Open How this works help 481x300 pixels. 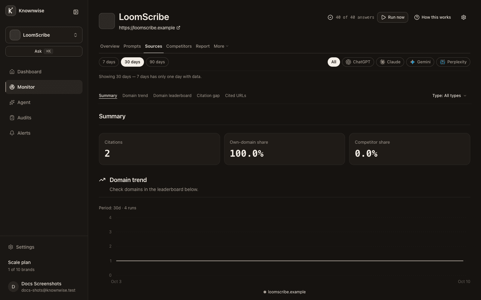pyautogui.click(x=433, y=17)
